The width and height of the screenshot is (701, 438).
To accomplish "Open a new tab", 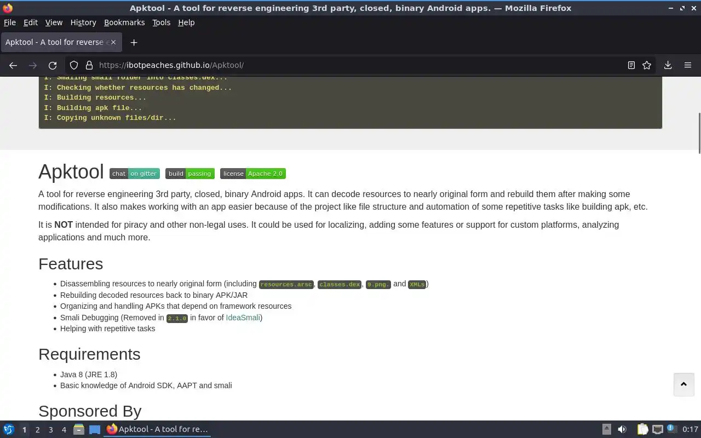I will pyautogui.click(x=134, y=42).
